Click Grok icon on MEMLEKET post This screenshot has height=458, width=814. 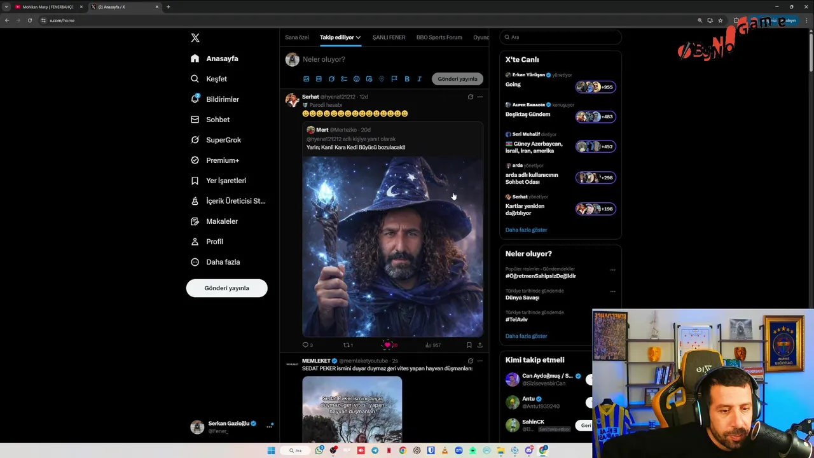(x=471, y=361)
